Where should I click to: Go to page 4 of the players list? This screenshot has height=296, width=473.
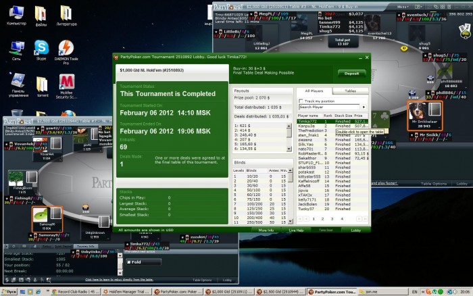(342, 219)
